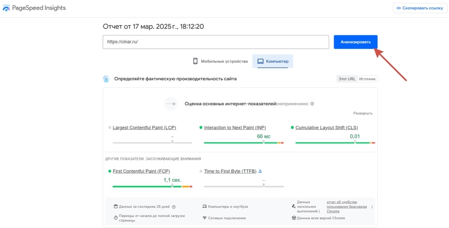Click the mobile phone icon
449x228 pixels.
click(195, 61)
